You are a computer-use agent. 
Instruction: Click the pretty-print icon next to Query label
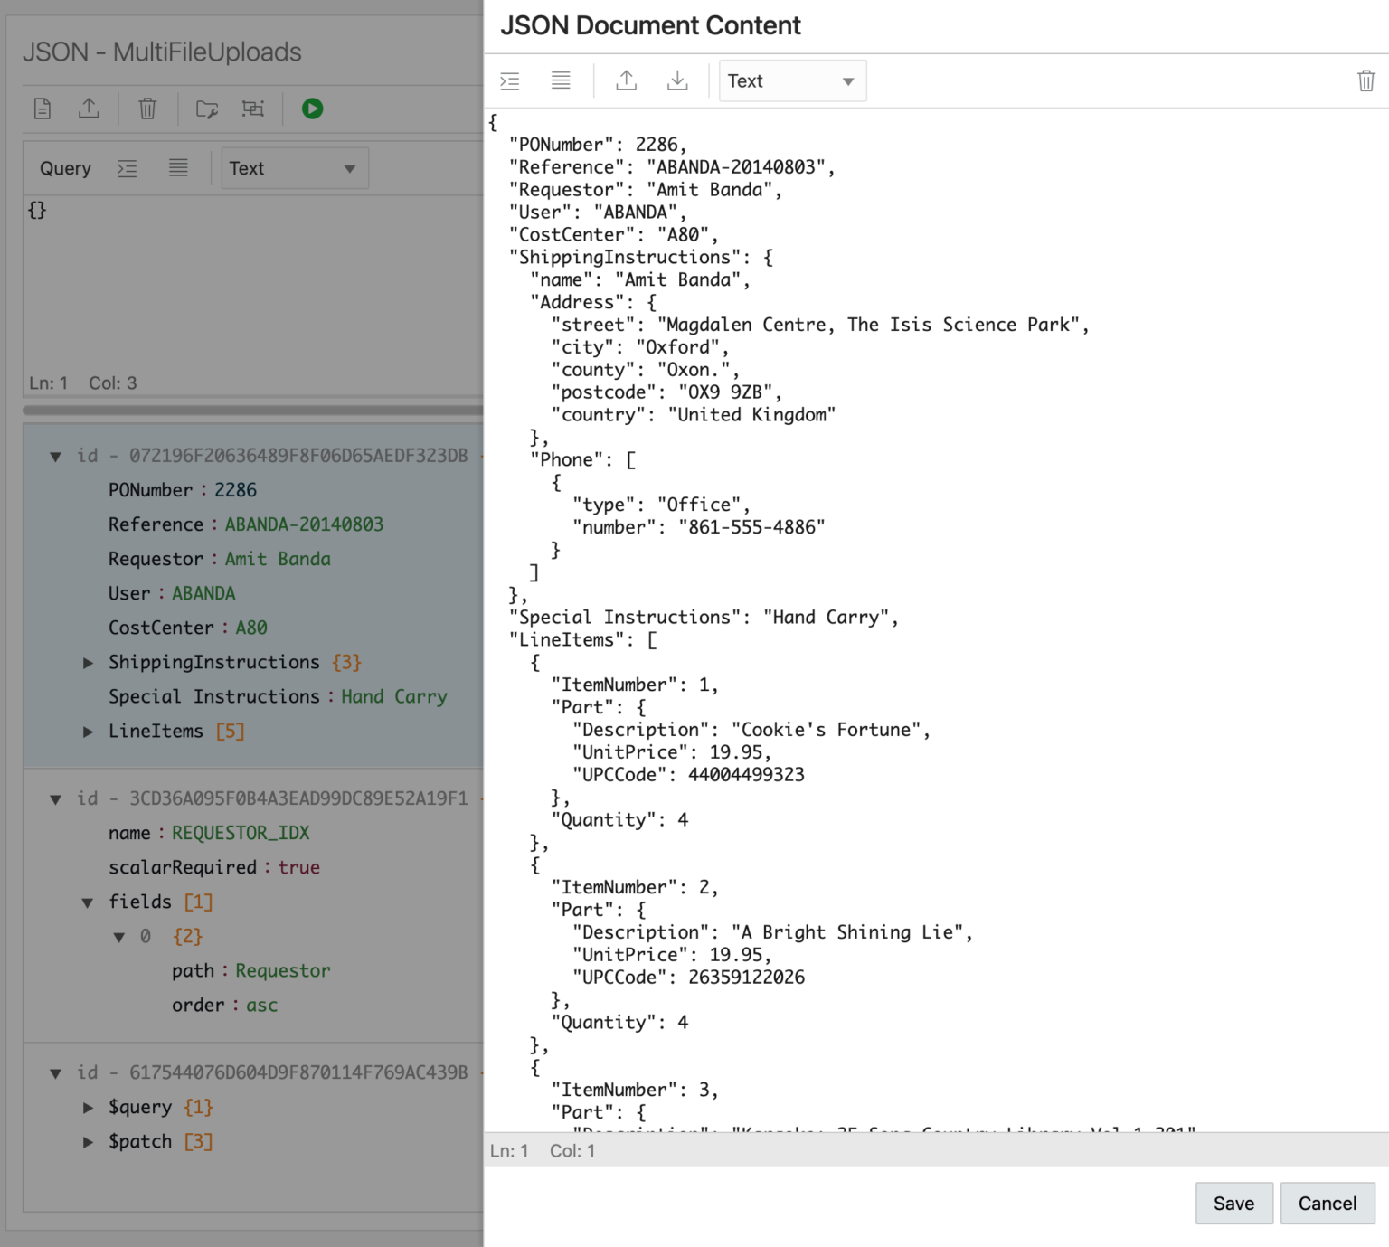[x=128, y=169]
